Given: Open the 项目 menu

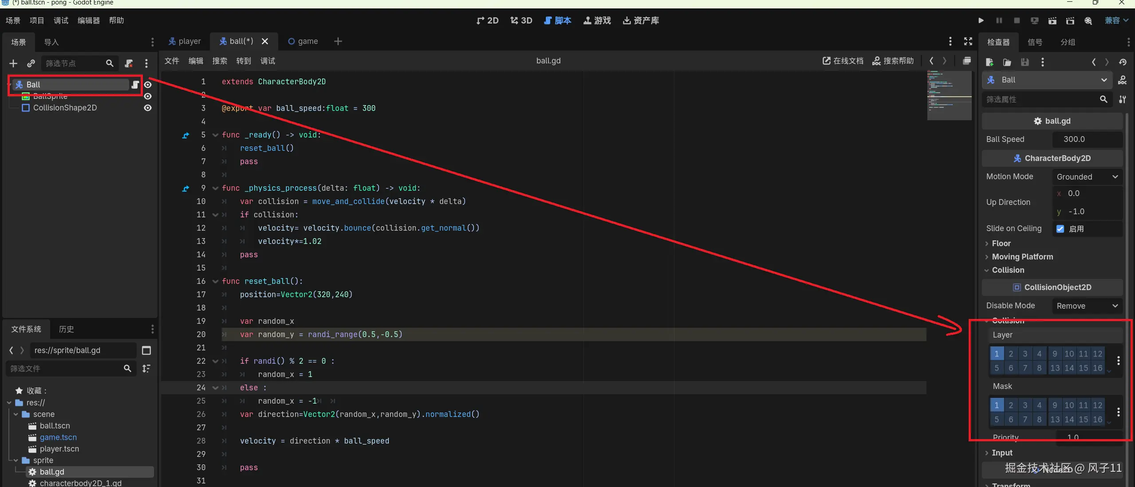Looking at the screenshot, I should [37, 20].
